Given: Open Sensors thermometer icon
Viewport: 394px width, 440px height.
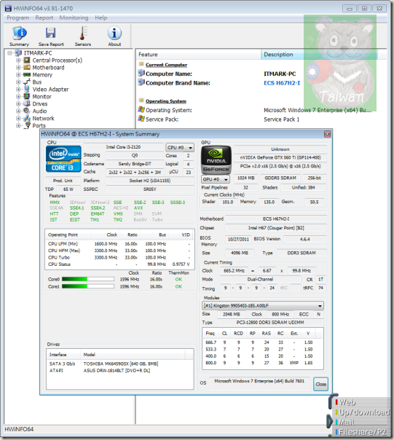Looking at the screenshot, I should pyautogui.click(x=83, y=33).
